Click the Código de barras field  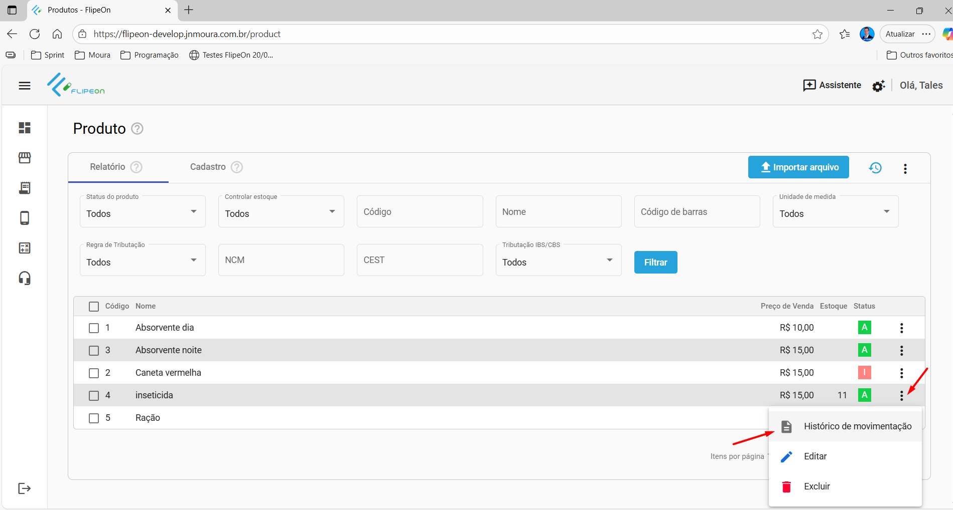point(697,212)
